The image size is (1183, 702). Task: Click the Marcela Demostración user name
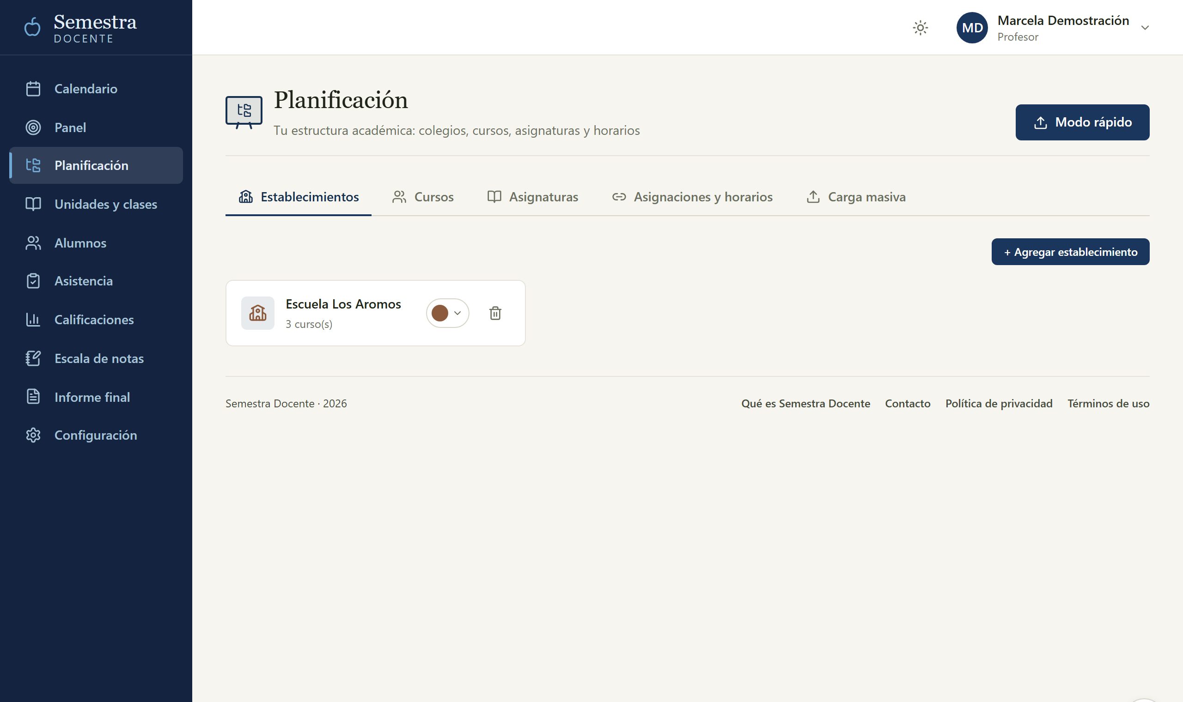point(1063,20)
